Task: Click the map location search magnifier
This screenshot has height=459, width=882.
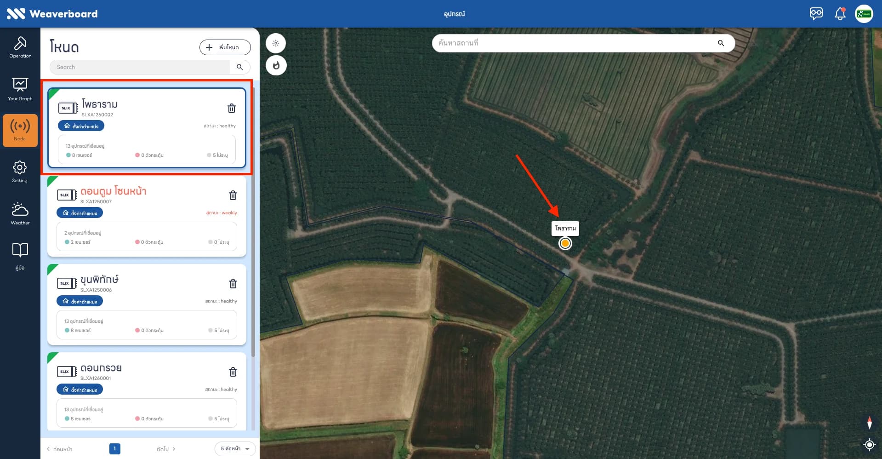Action: tap(721, 43)
